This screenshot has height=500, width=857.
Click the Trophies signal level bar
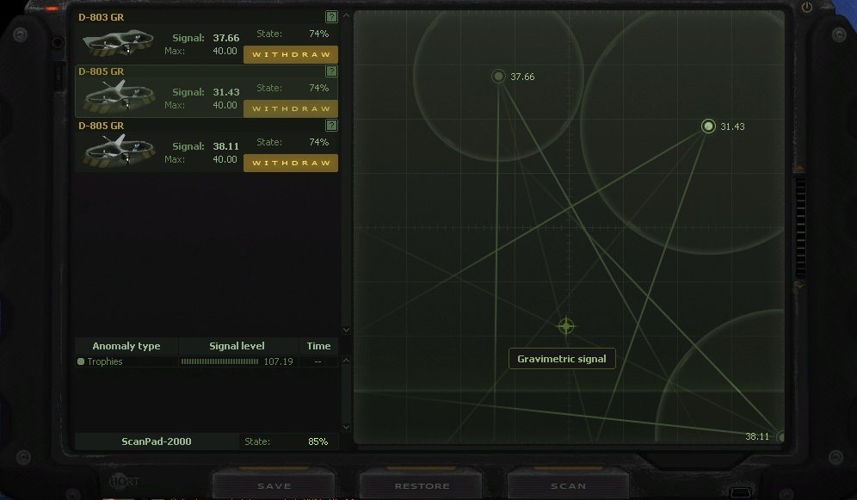(219, 361)
